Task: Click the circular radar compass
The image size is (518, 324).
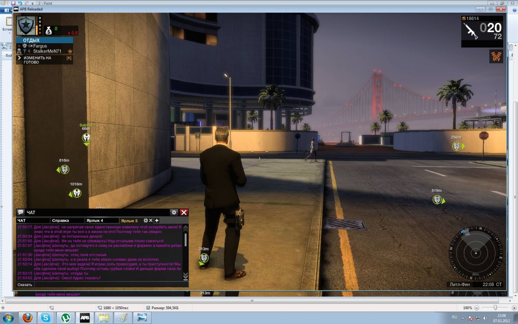Action: click(476, 253)
